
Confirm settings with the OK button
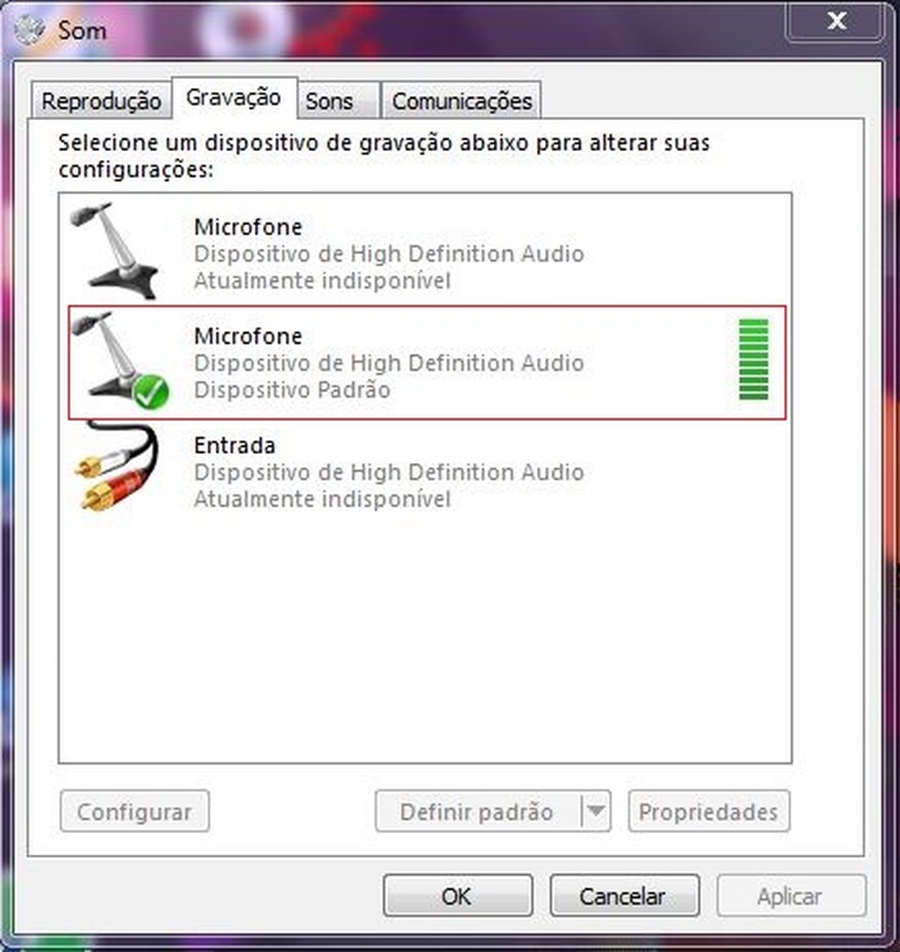[x=456, y=896]
